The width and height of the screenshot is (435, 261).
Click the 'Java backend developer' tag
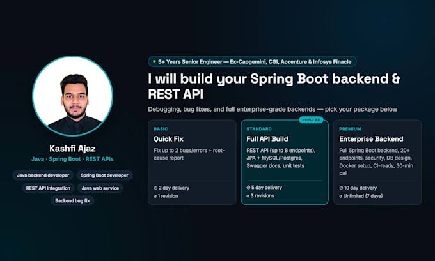43,175
